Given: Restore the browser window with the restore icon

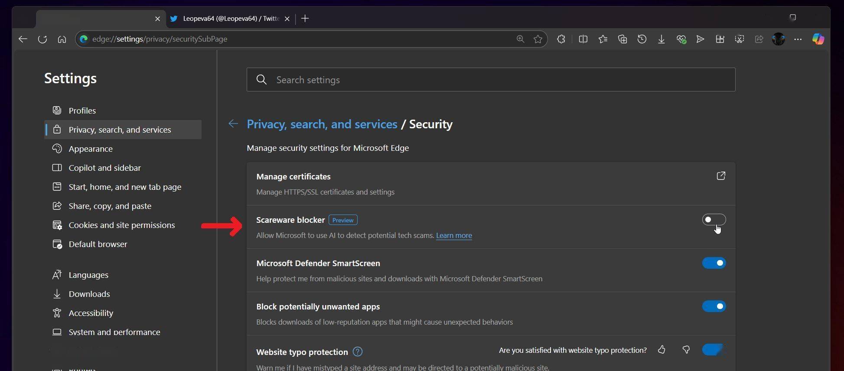Looking at the screenshot, I should pyautogui.click(x=792, y=17).
